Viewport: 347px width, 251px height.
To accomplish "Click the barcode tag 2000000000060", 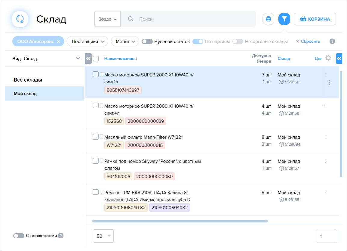I will click(x=154, y=177).
